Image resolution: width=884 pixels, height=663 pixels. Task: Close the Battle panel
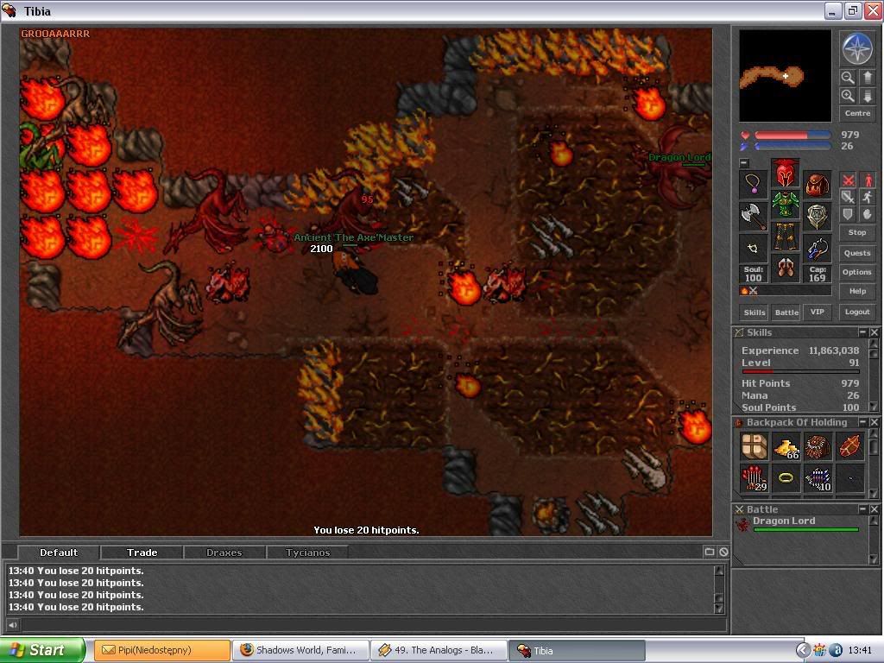875,508
